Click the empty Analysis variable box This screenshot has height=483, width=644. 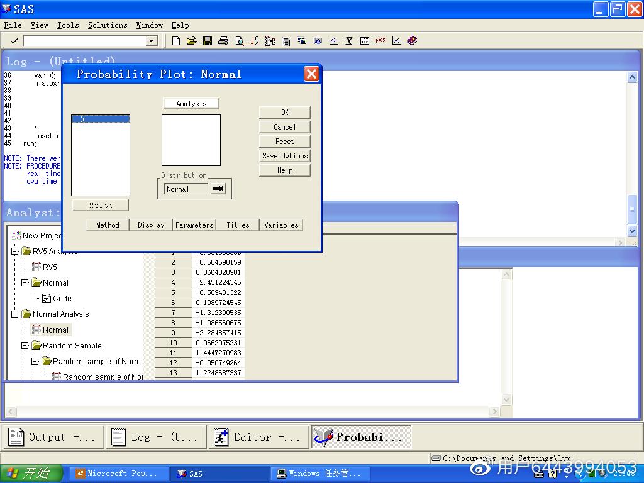(x=191, y=140)
